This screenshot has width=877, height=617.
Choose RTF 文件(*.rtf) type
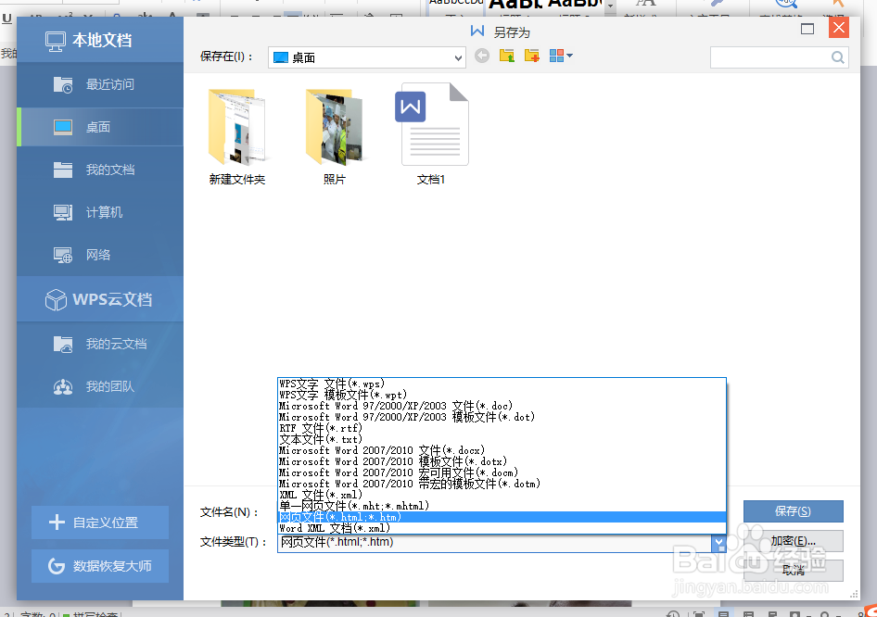click(502, 428)
